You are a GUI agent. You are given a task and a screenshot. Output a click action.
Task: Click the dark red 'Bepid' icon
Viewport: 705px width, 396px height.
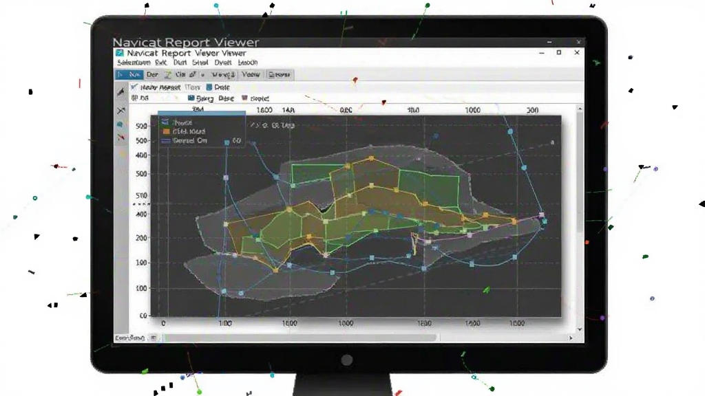[244, 98]
